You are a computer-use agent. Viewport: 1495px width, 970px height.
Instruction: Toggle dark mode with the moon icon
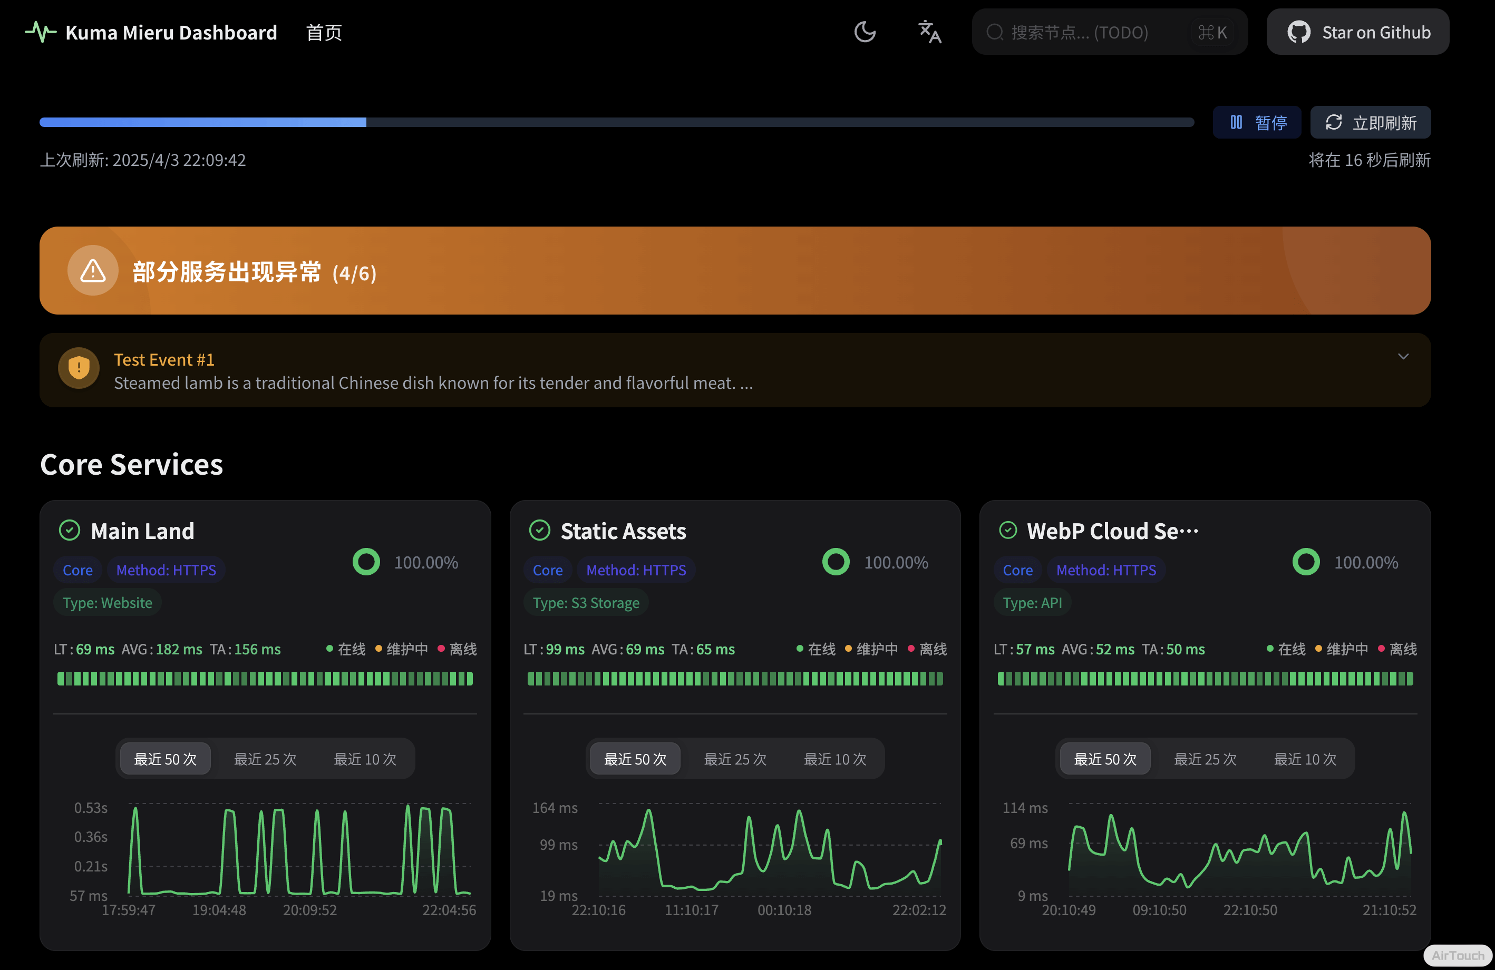[865, 32]
